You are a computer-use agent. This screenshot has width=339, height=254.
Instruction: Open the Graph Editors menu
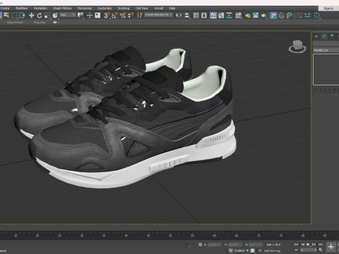click(x=62, y=8)
